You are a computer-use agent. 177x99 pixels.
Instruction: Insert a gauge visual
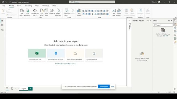coord(95,14)
